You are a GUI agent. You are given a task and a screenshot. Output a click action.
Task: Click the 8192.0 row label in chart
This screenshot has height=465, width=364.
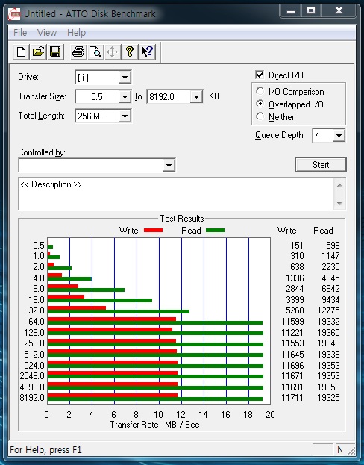tap(32, 397)
